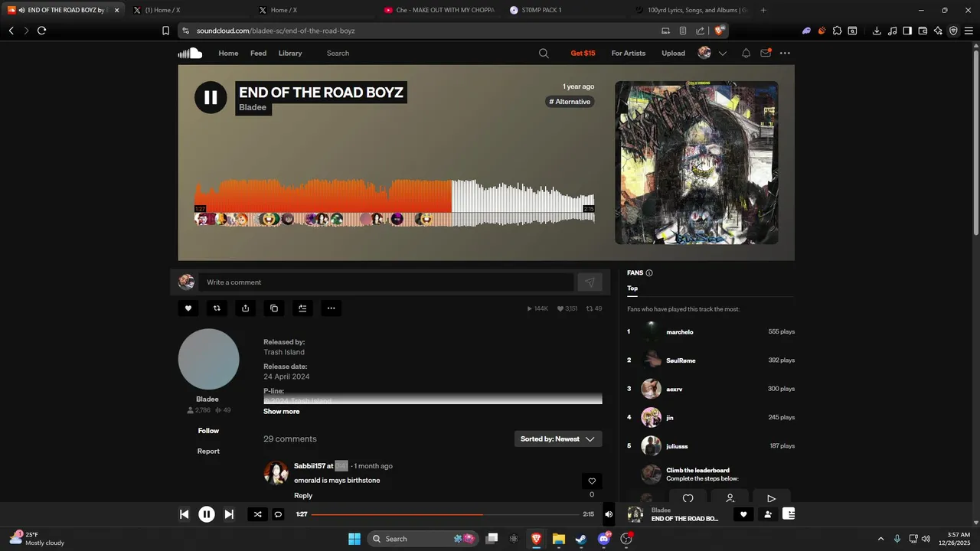Open the Sorted by: Newest dropdown

(x=558, y=439)
